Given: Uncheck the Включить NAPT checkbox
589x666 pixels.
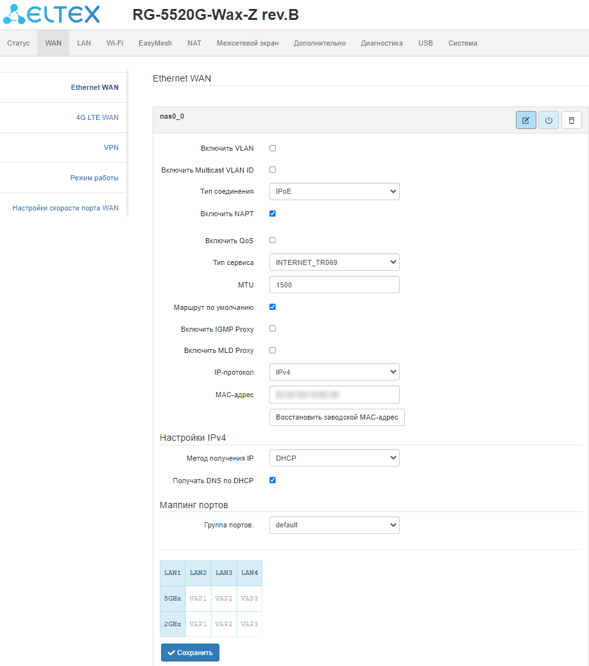Looking at the screenshot, I should coord(273,214).
